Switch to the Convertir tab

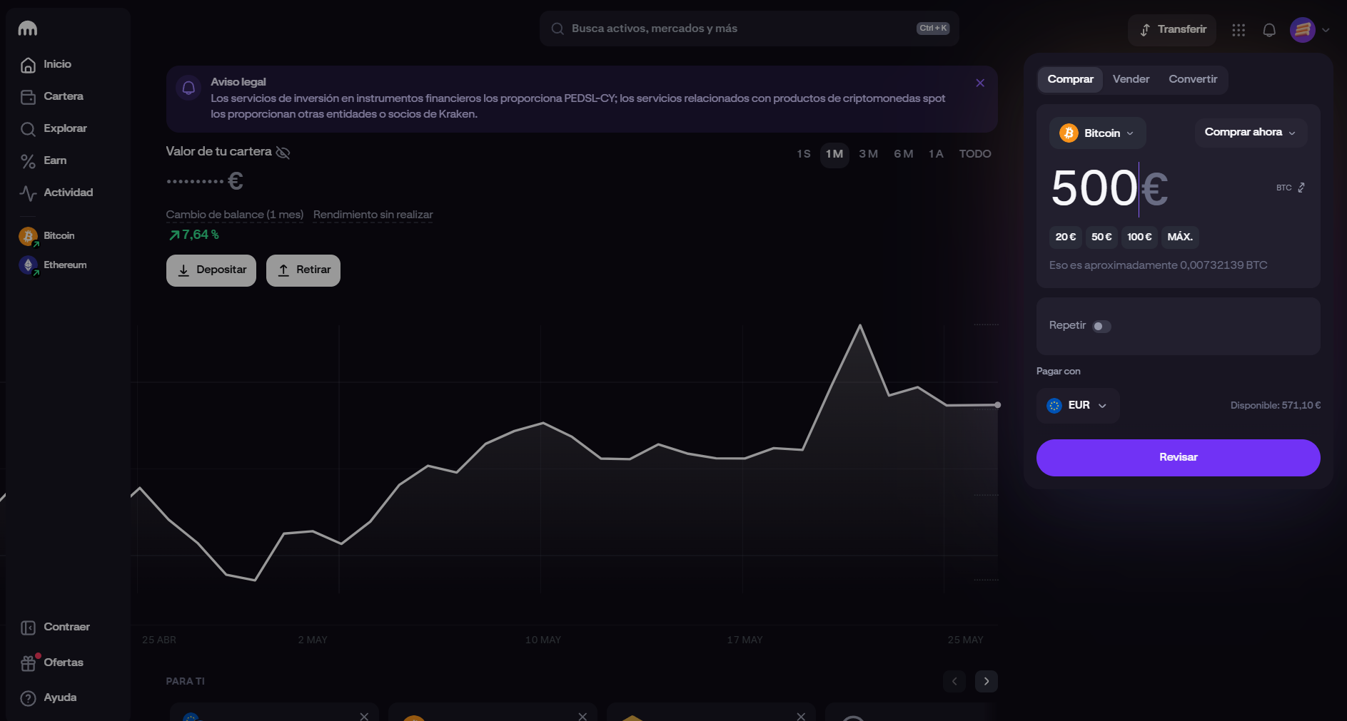point(1193,79)
